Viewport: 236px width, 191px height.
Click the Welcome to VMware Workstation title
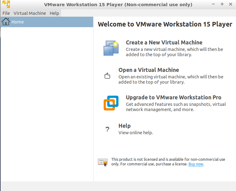(x=165, y=24)
